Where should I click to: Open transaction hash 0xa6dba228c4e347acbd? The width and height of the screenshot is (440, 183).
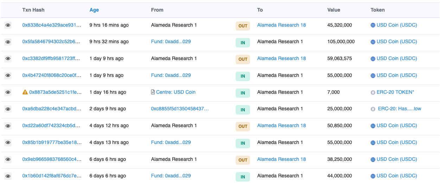click(52, 109)
